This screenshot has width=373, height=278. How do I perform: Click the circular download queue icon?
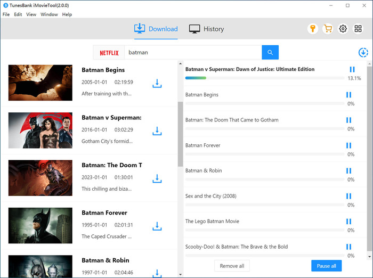363,52
